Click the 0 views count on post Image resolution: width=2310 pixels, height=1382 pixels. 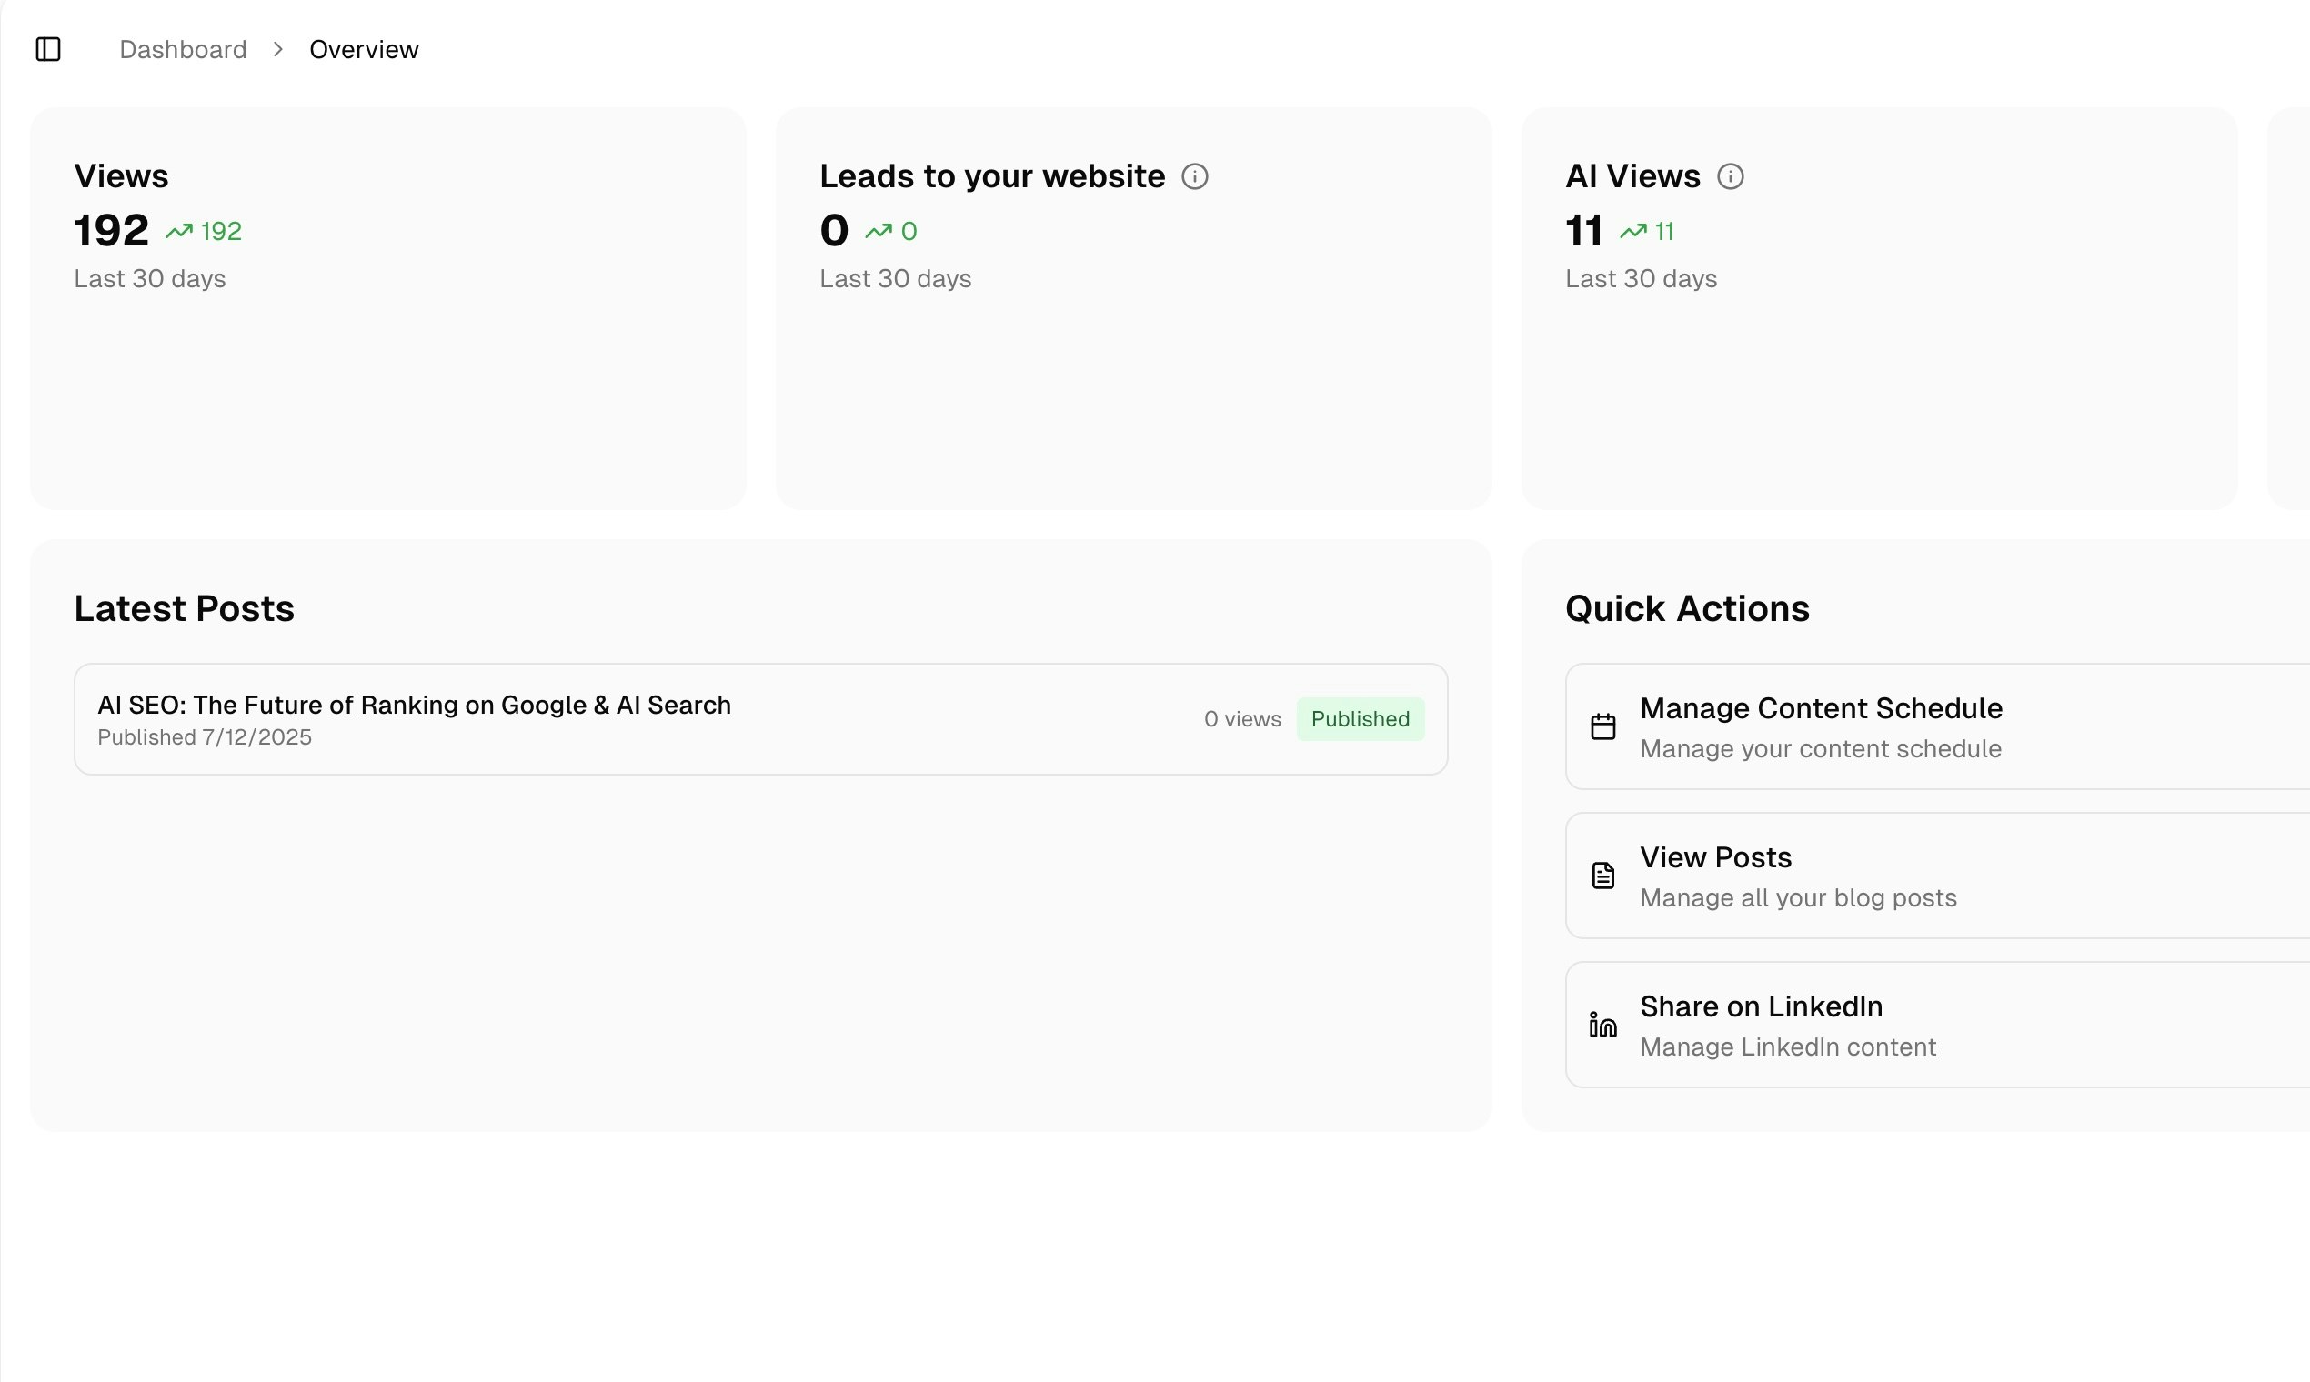[1241, 719]
